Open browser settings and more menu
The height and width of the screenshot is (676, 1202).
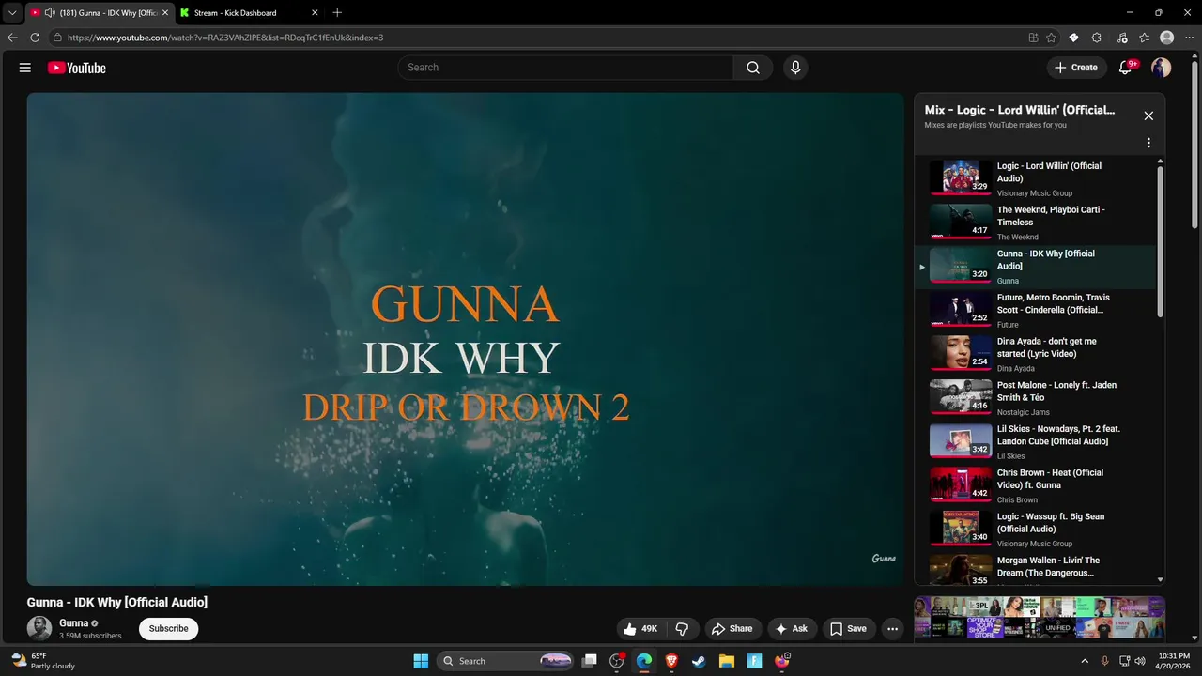click(x=1189, y=38)
